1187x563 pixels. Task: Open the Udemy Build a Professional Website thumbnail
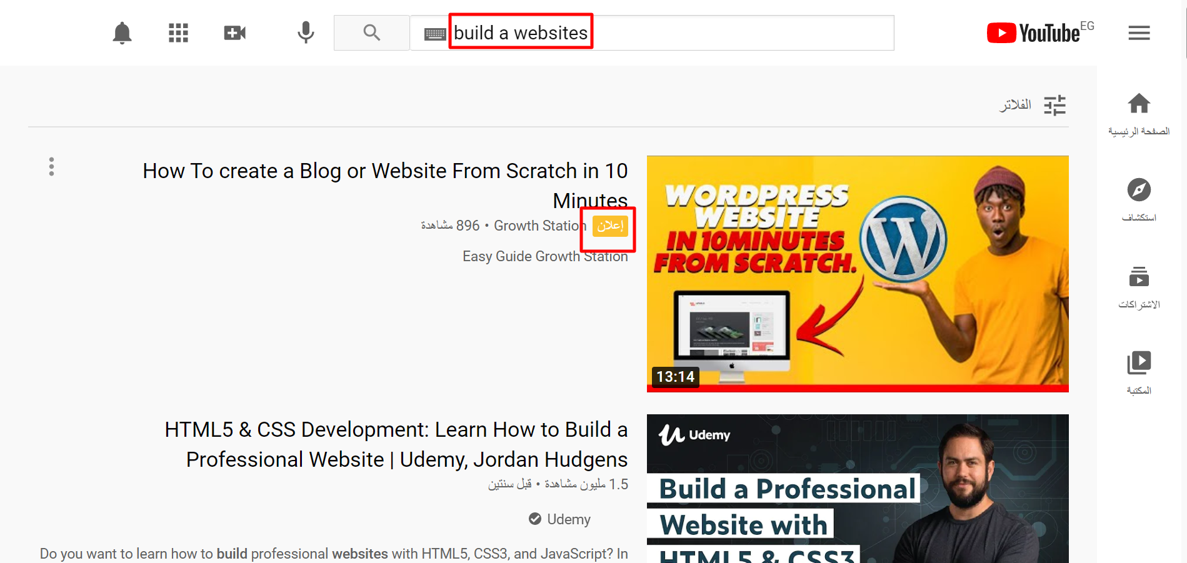click(x=858, y=489)
